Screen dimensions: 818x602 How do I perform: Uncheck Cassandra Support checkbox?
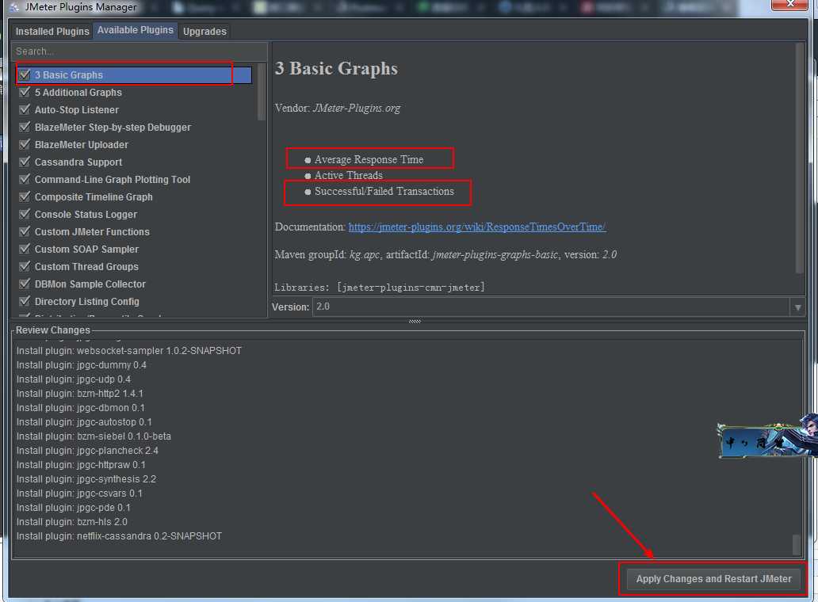coord(25,162)
